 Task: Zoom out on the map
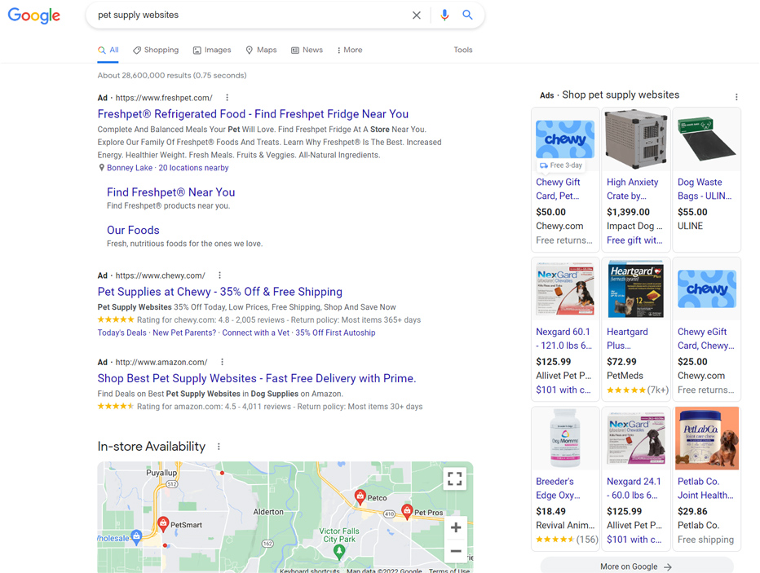pos(456,551)
